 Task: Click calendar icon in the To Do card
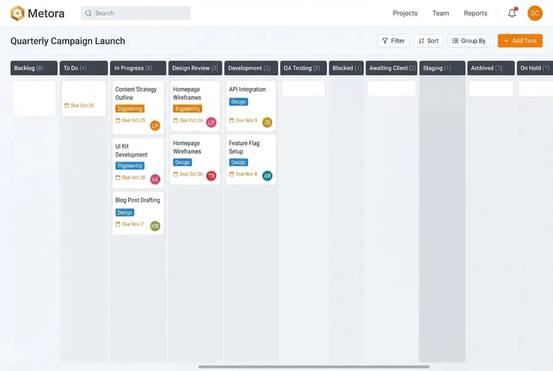(66, 105)
